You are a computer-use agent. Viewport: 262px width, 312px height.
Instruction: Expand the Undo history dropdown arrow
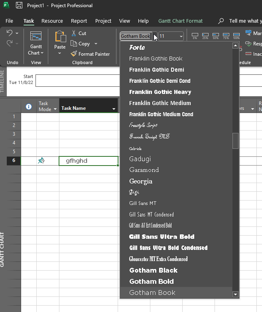click(x=17, y=33)
